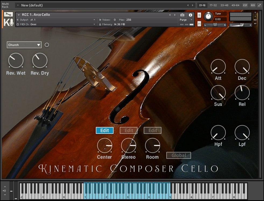Open the Purge dropdown menu

[x=186, y=20]
